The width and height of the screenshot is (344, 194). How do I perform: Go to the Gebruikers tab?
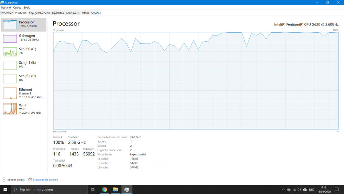72,13
